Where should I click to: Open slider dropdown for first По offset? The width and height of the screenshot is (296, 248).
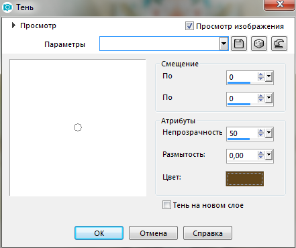pyautogui.click(x=269, y=76)
